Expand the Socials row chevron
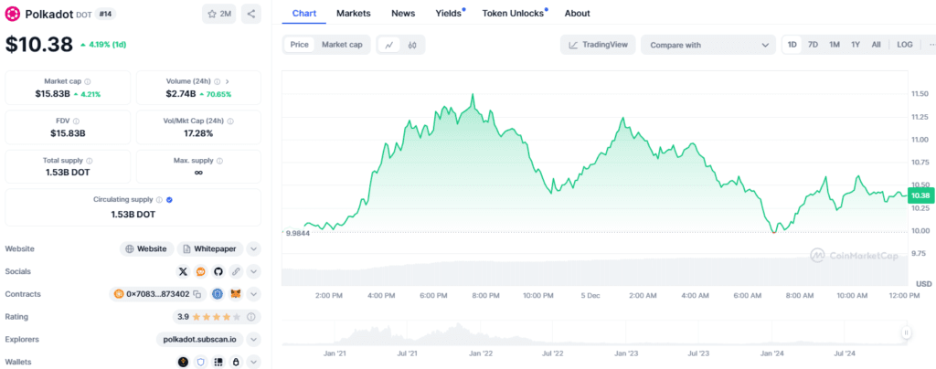936x369 pixels. coord(254,272)
